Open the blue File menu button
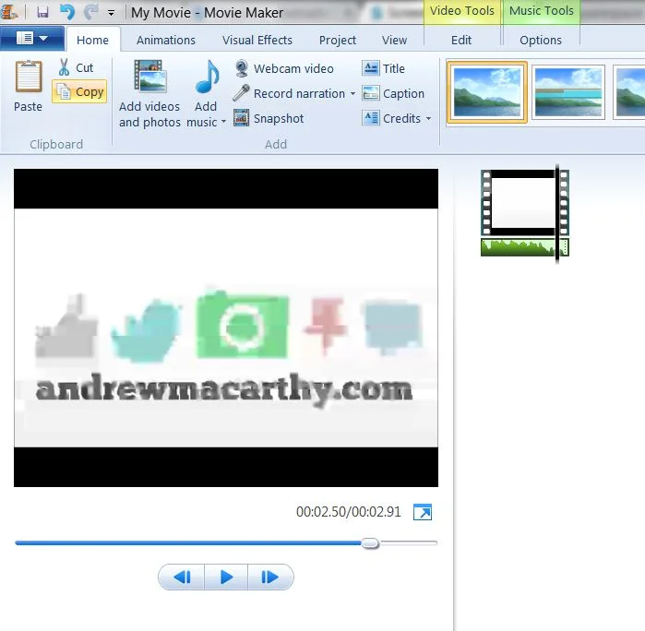This screenshot has width=645, height=631. point(32,39)
